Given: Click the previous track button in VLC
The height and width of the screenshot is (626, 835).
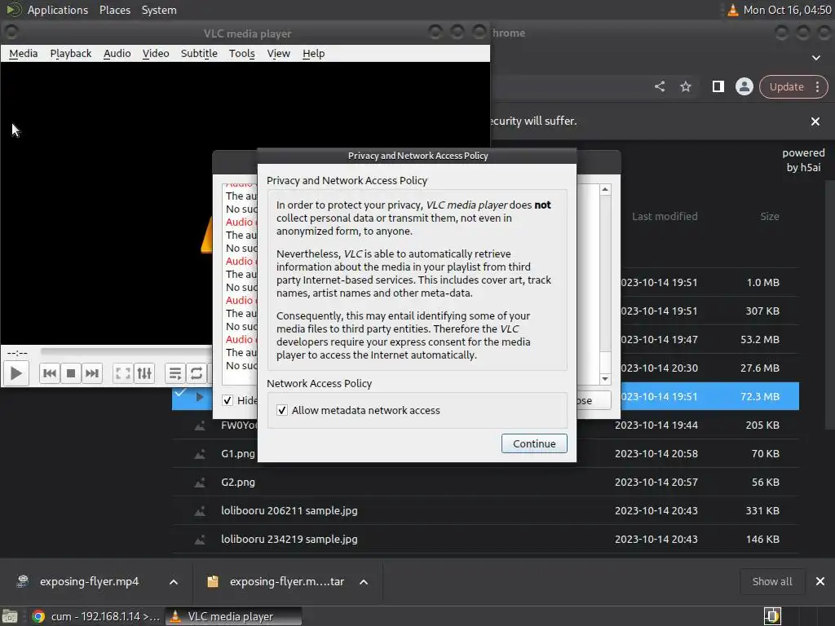Looking at the screenshot, I should tap(50, 373).
